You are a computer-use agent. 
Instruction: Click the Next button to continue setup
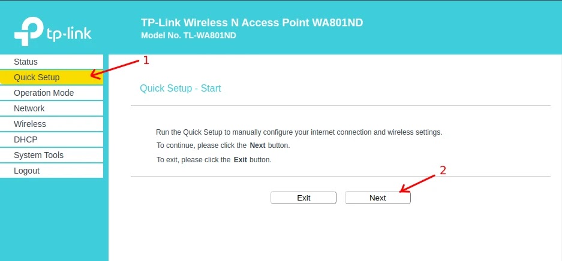click(x=378, y=198)
